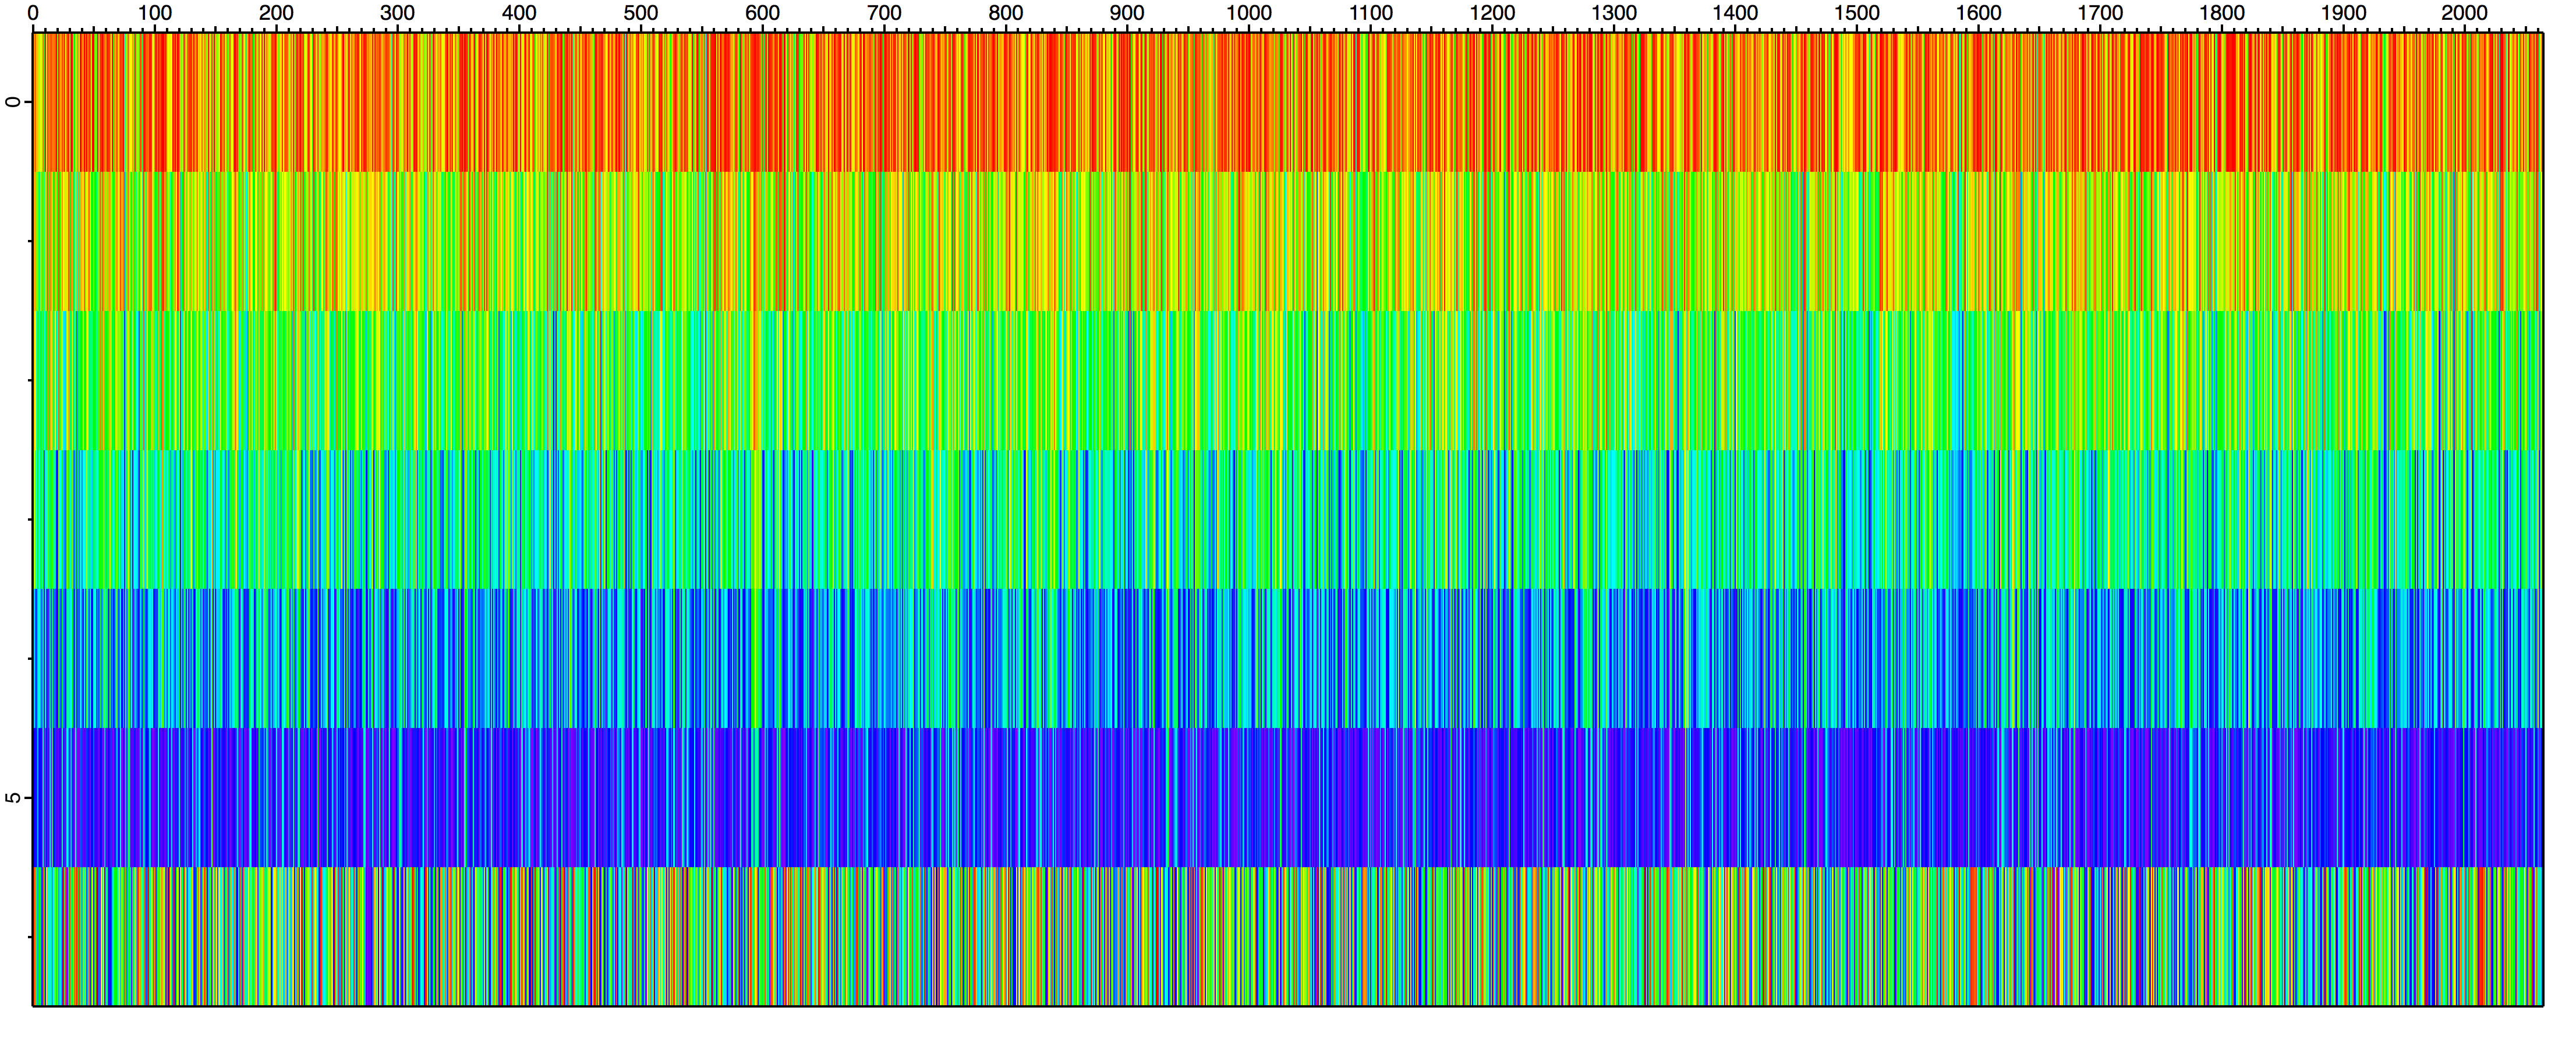The width and height of the screenshot is (2576, 1039).
Task: Click the y-axis label 5
Action: point(13,797)
